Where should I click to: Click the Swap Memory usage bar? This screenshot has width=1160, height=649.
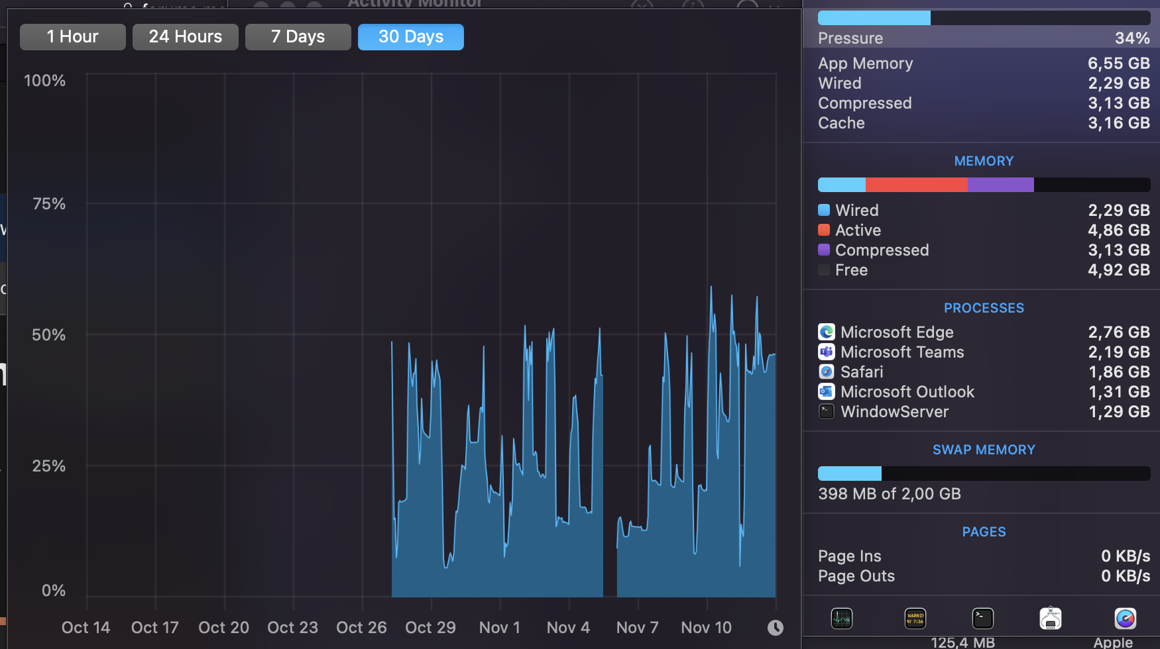click(x=984, y=474)
